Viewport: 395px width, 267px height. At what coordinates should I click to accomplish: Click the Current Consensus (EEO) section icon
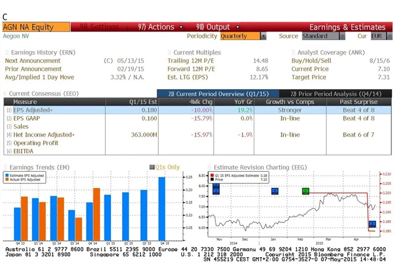(x=7, y=93)
